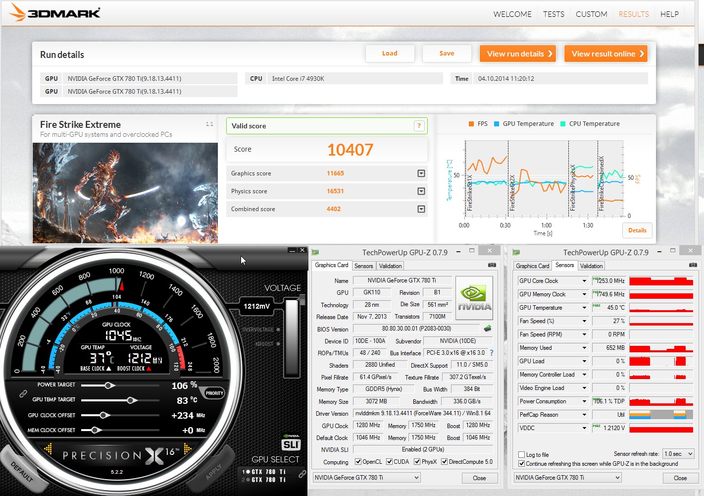This screenshot has width=704, height=496.
Task: Click the GPU-Z app icon in the Sensors window
Action: pos(516,252)
